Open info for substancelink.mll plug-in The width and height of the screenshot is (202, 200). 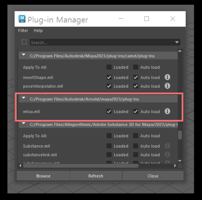167,155
